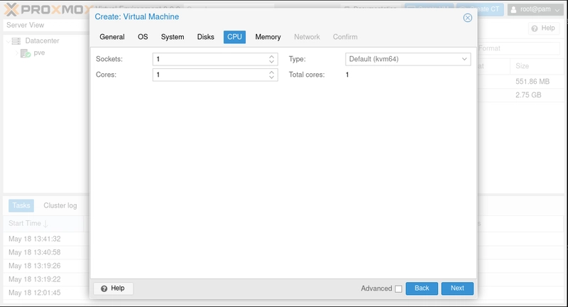Screen dimensions: 568x307
Task: Click the question mark icon in dialog Help button
Action: tap(104, 289)
